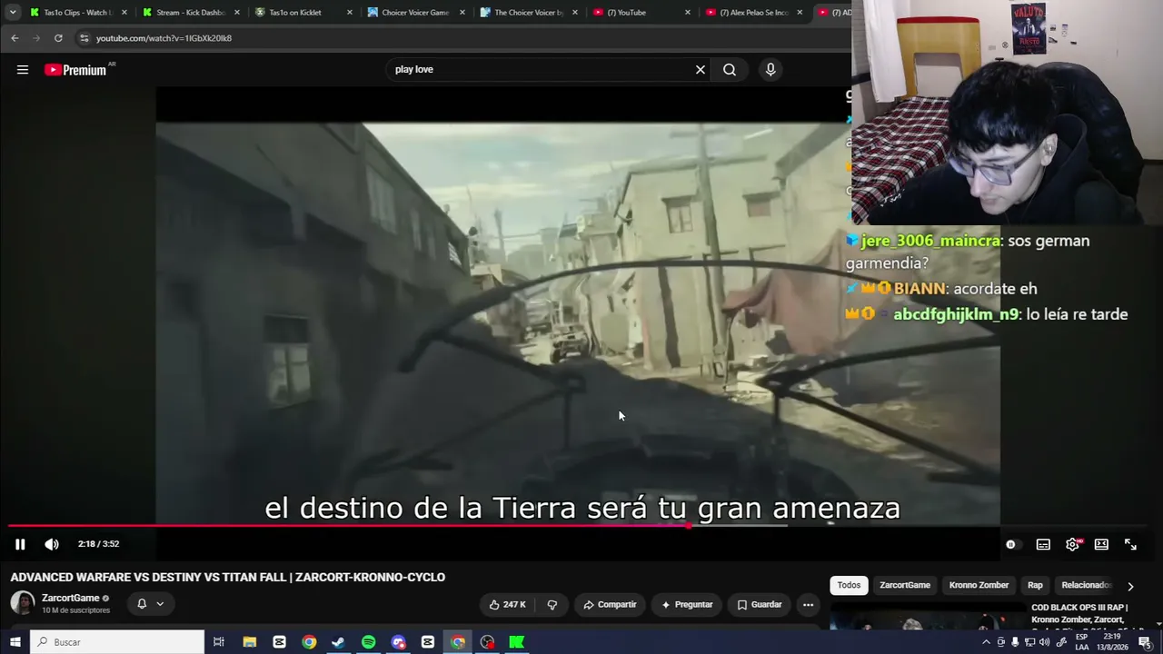1163x654 pixels.
Task: Open the Windows notification center
Action: click(1145, 642)
